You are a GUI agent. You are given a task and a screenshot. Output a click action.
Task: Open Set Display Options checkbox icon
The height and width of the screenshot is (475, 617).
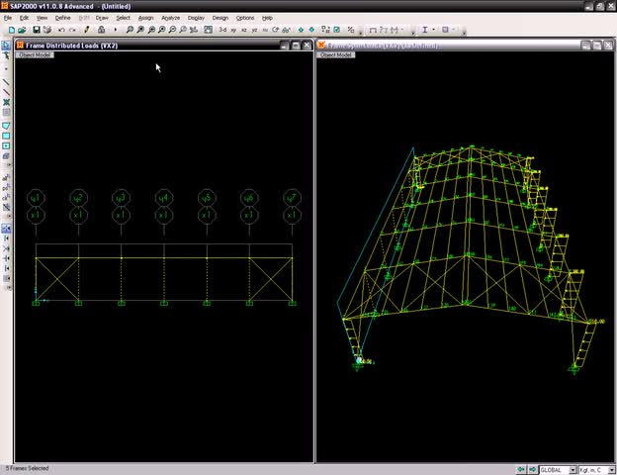[337, 30]
